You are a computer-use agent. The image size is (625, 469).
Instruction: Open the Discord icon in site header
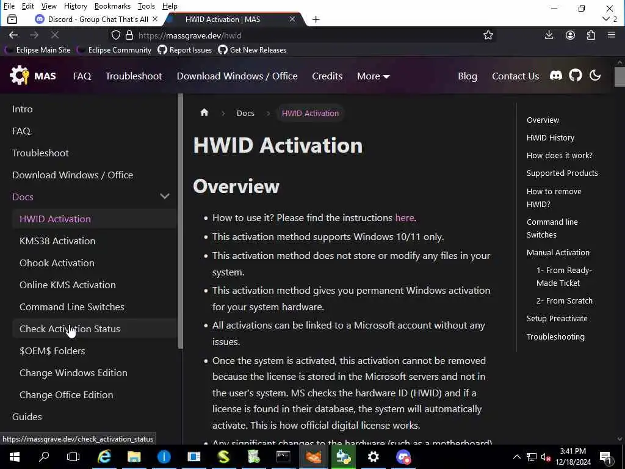(x=555, y=75)
